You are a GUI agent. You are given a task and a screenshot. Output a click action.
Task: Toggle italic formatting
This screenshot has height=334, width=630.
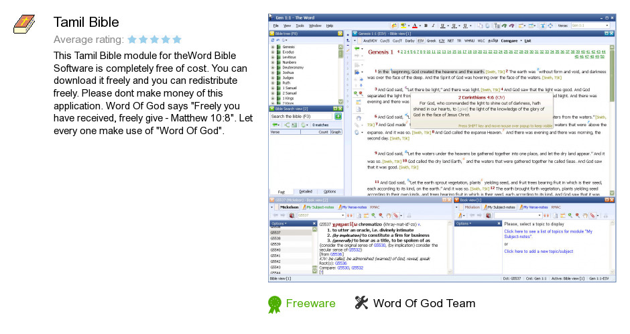(433, 25)
